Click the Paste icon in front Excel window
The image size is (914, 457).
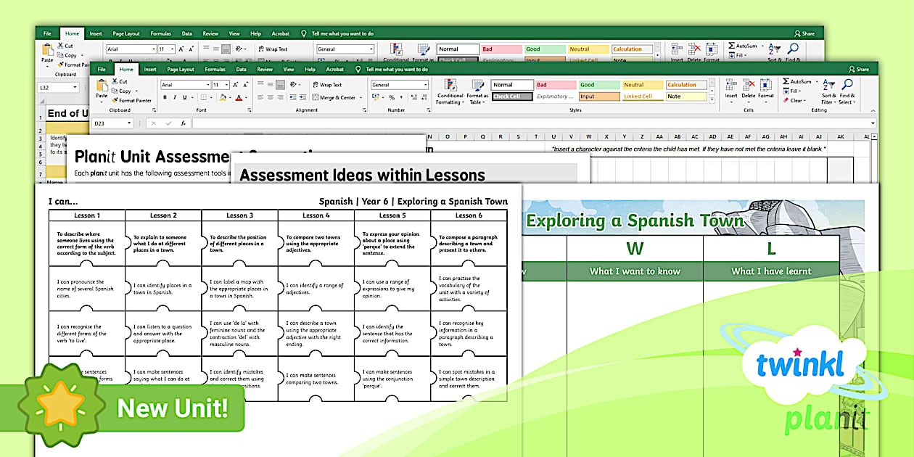tap(102, 86)
